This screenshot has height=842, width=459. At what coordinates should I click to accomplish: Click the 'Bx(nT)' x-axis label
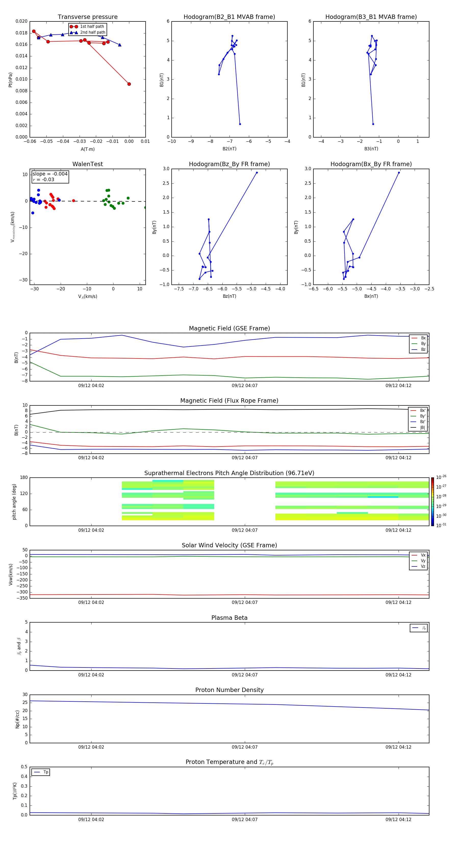371,296
